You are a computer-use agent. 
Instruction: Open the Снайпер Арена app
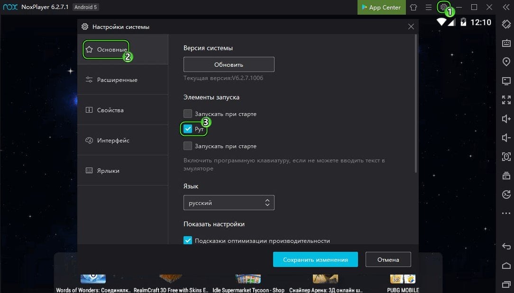point(325,284)
